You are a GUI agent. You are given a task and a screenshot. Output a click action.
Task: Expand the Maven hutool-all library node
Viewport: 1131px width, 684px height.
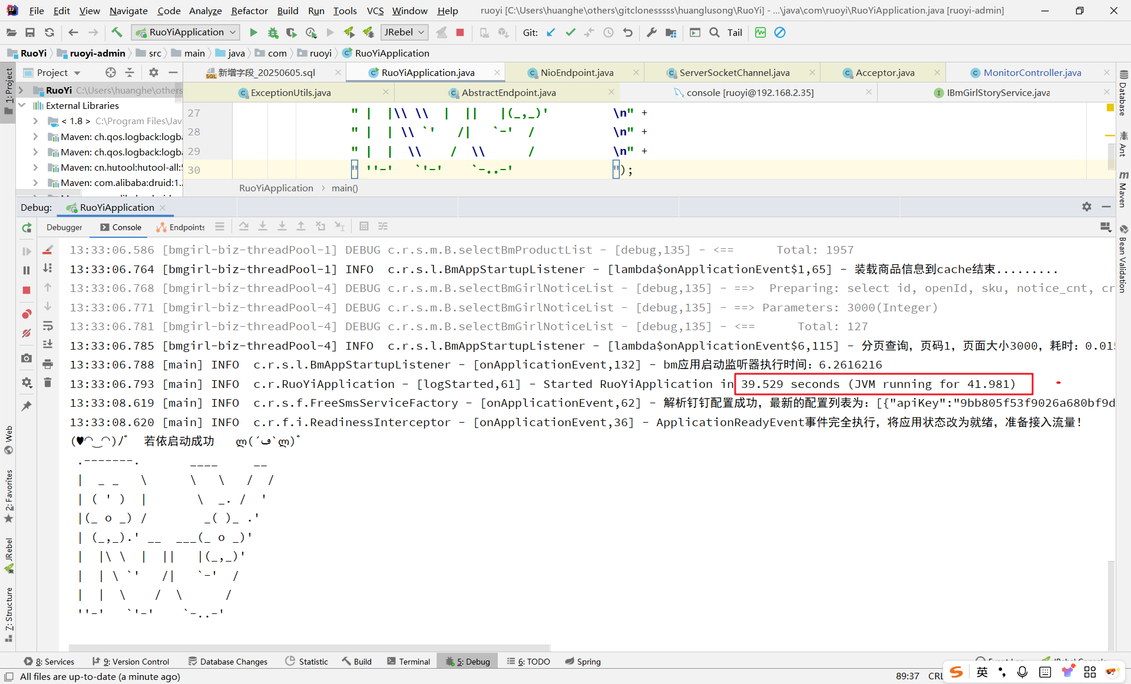pyautogui.click(x=35, y=168)
